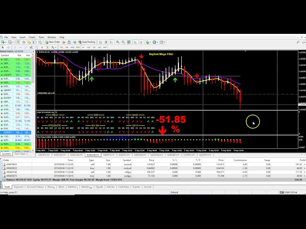The width and height of the screenshot is (306, 229).
Task: Select the arrow cursor tool
Action: click(3, 47)
